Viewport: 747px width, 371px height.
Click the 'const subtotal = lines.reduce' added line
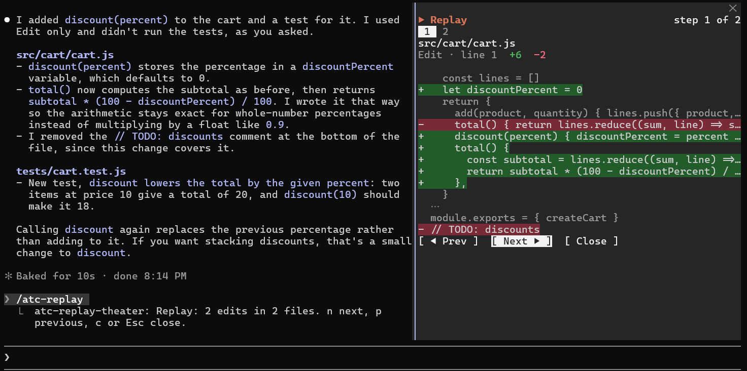click(580, 160)
